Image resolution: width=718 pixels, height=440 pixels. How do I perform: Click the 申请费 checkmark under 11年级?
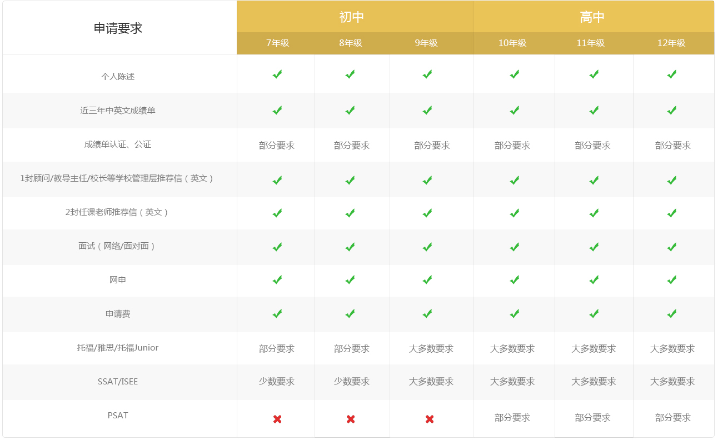point(594,313)
